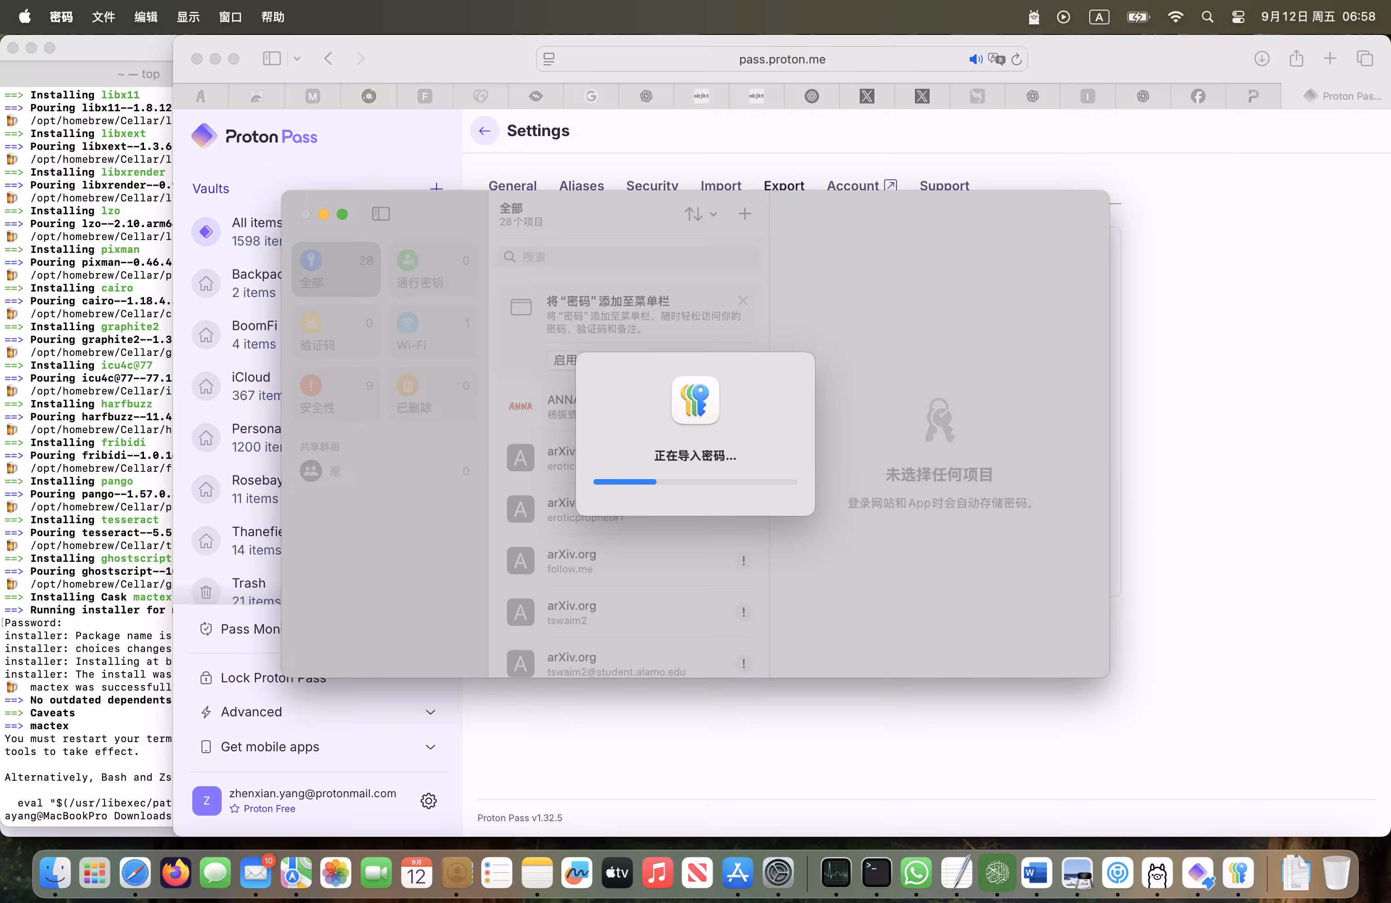Open the Export settings tab

point(784,186)
